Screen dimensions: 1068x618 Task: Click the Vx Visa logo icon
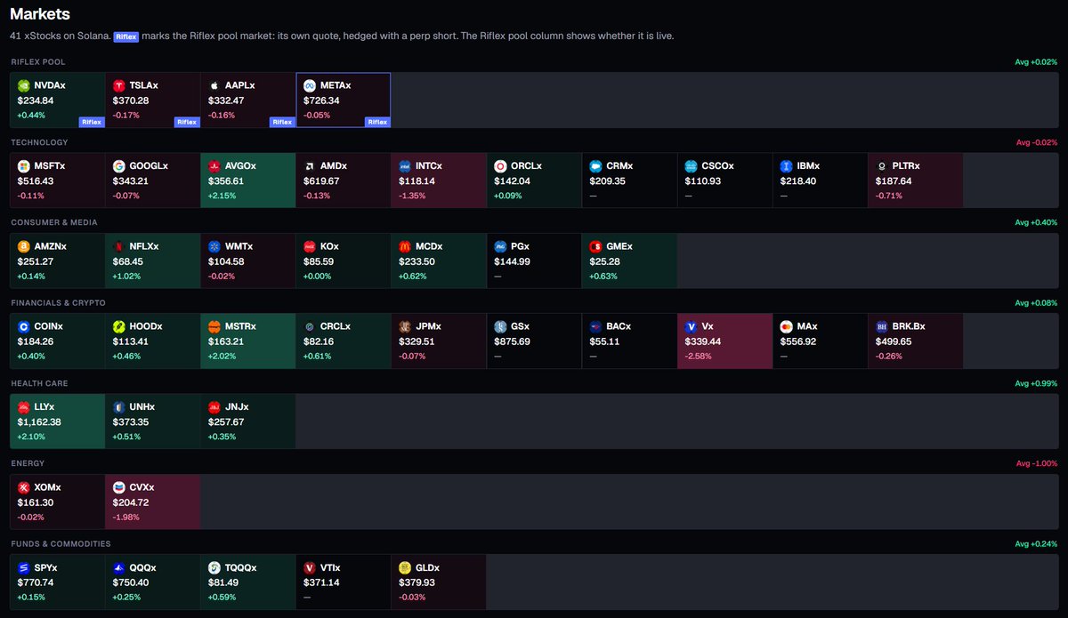[x=691, y=326]
